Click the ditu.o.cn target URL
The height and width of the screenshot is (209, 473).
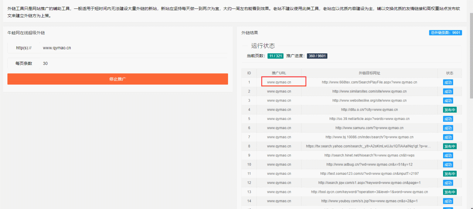[x=369, y=110]
